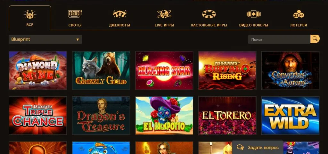Screen dimensions: 328x154
Task: Launch the Diamond Mine game thumbnail
Action: 38,70
